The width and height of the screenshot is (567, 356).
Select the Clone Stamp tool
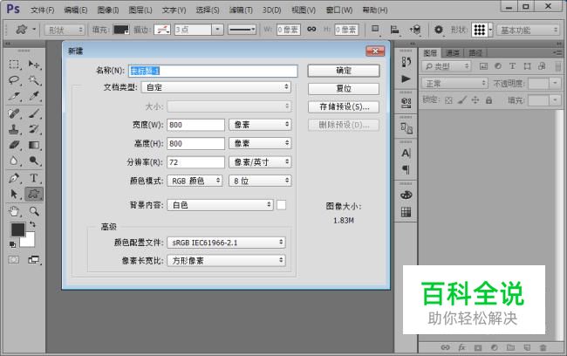click(x=15, y=129)
